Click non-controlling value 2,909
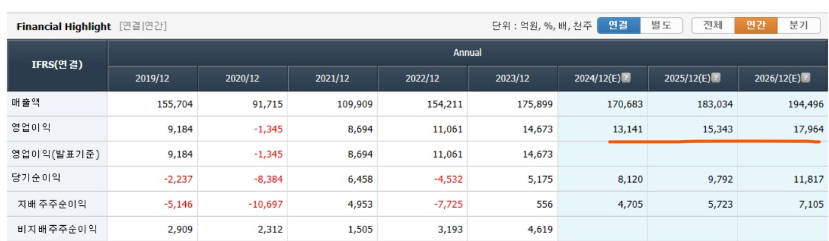This screenshot has width=829, height=241. (180, 229)
